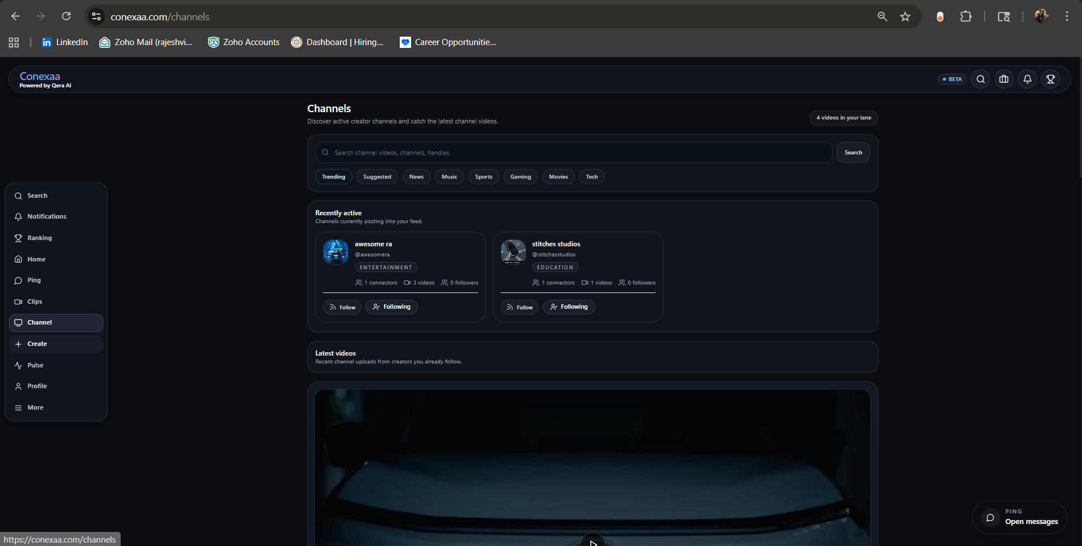The image size is (1082, 546).
Task: Go to Ranking in the sidebar
Action: [56, 238]
